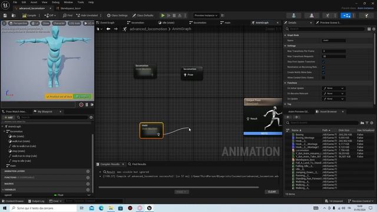Edit the Max Transitions Per Frame field

(x=334, y=51)
